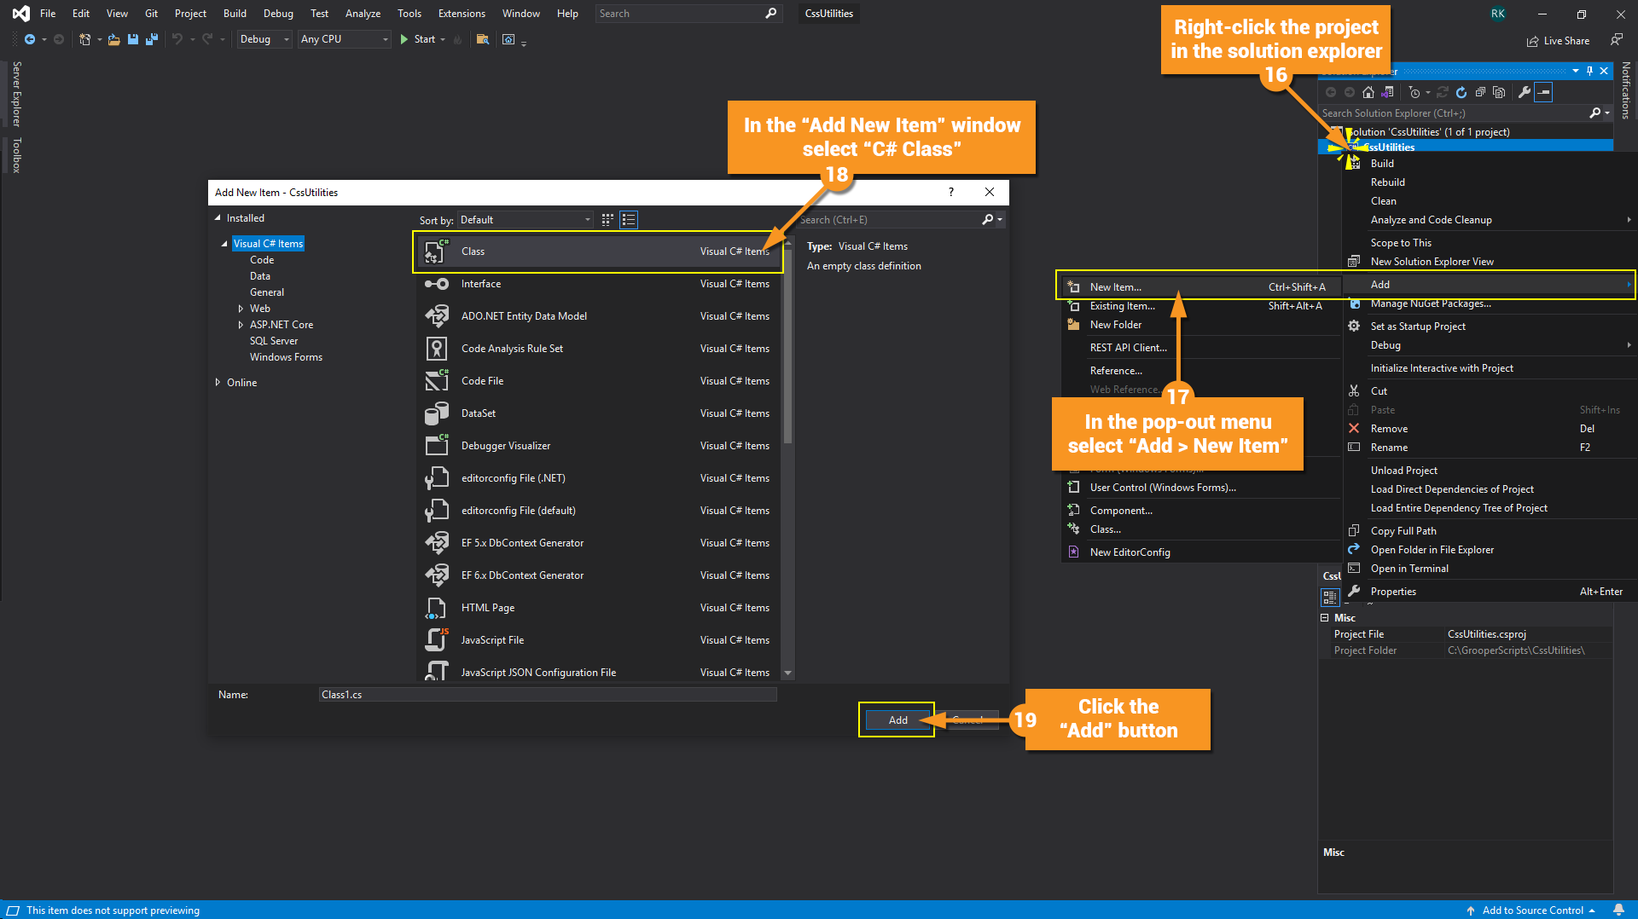Open the Server Explorer side tab
This screenshot has width=1638, height=919.
[17, 94]
